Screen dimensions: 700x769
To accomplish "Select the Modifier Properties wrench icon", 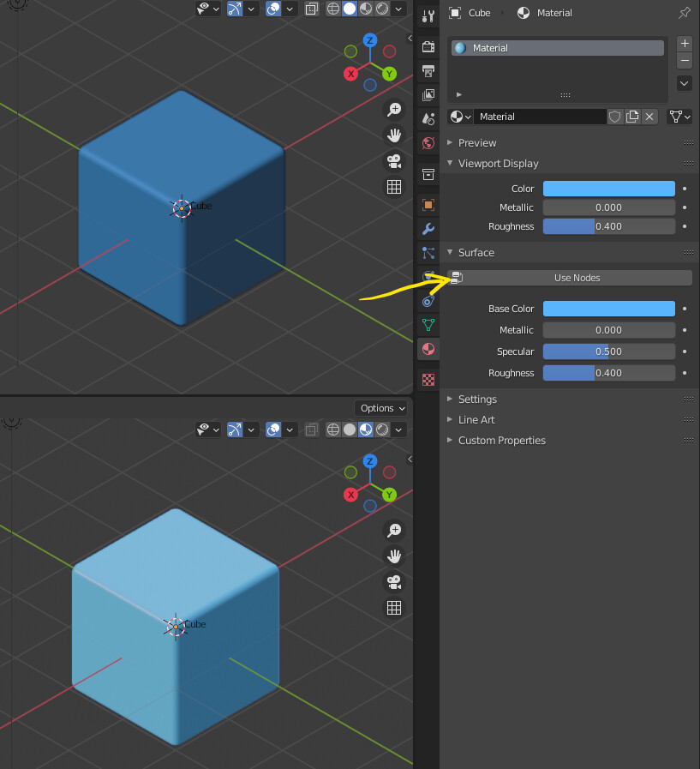I will (428, 229).
